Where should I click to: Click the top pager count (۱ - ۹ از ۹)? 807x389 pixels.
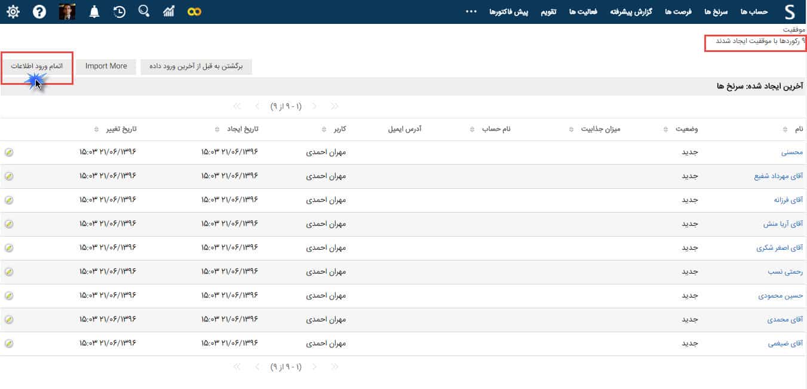[x=286, y=106]
